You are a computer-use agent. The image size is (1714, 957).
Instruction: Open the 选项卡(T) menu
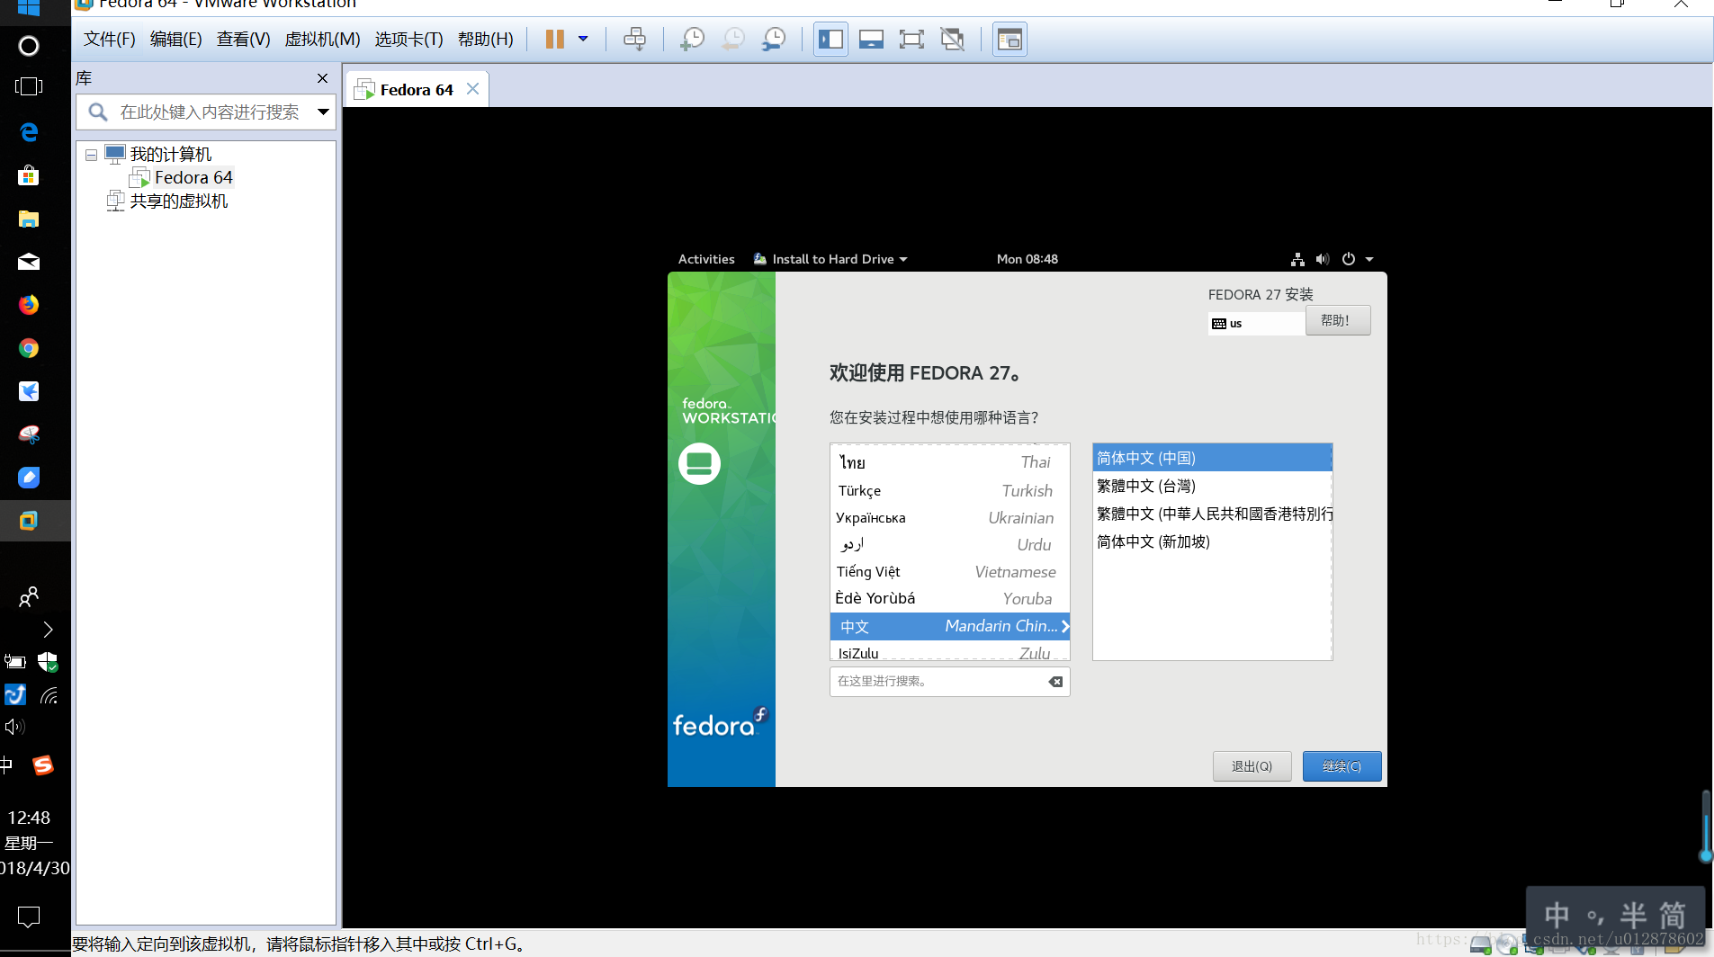coord(408,39)
